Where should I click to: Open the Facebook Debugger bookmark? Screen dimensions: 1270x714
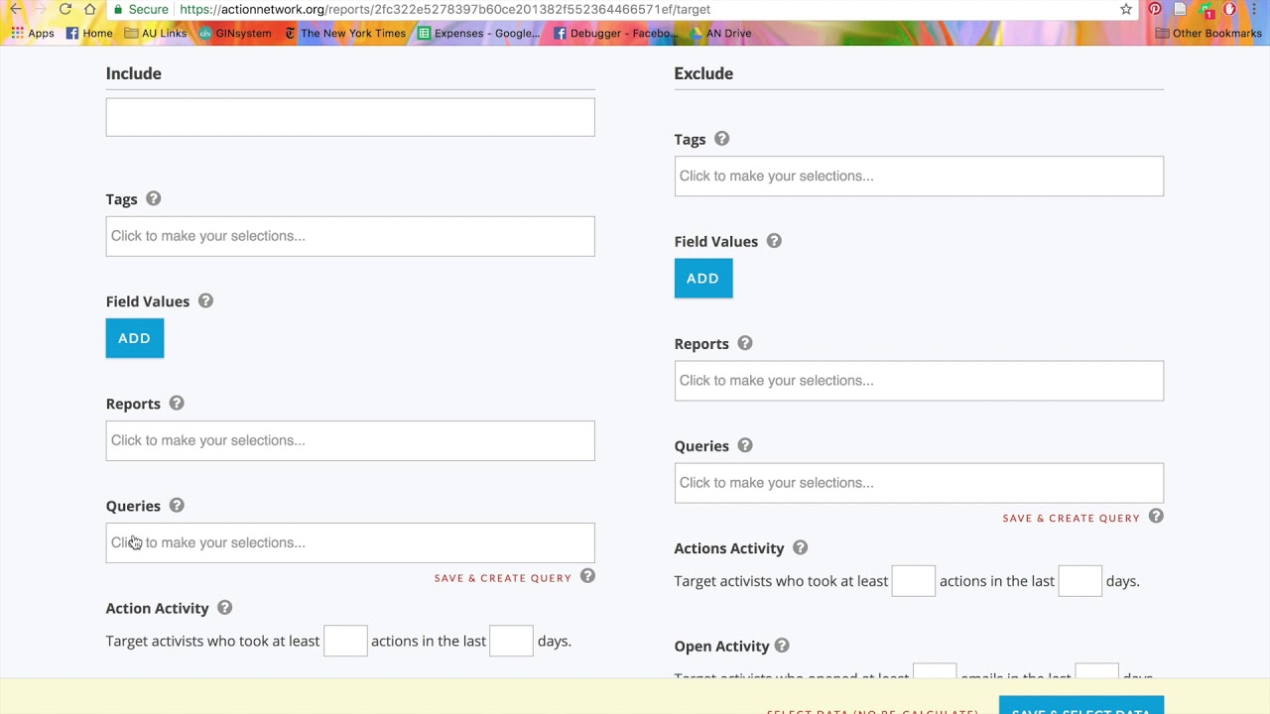pyautogui.click(x=615, y=33)
